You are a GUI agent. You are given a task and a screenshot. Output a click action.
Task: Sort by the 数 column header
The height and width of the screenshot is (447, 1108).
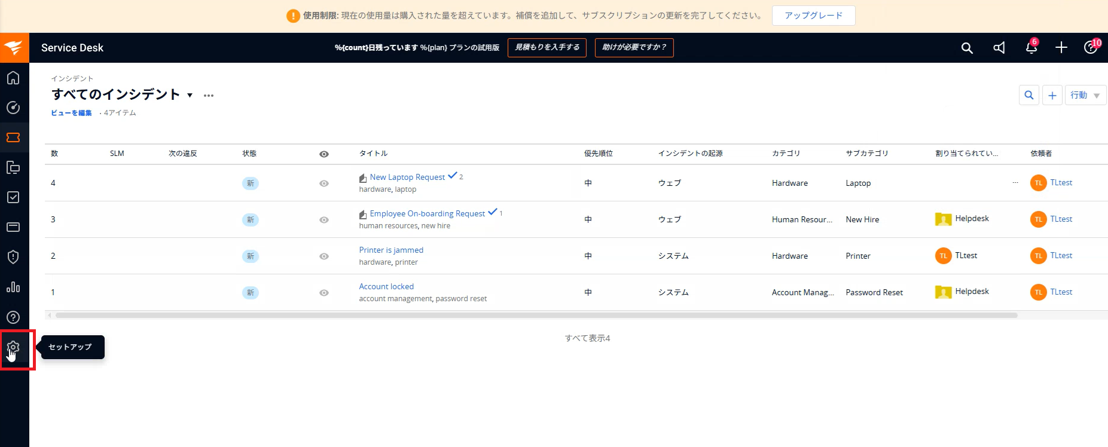54,154
